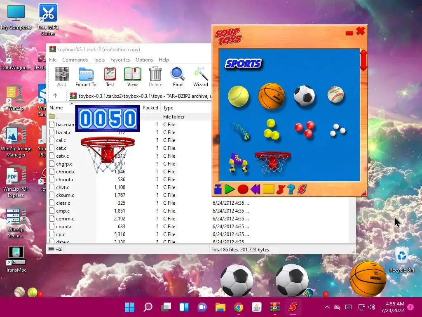Show hidden system tray icons chevron
This screenshot has width=422, height=317.
pyautogui.click(x=327, y=307)
